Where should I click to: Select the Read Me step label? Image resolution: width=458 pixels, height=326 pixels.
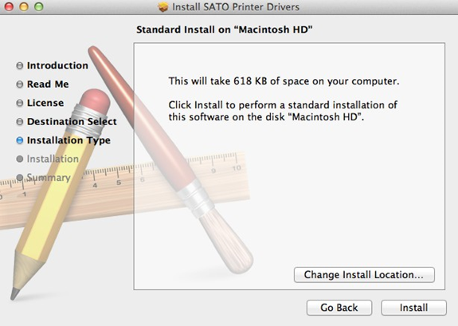48,84
